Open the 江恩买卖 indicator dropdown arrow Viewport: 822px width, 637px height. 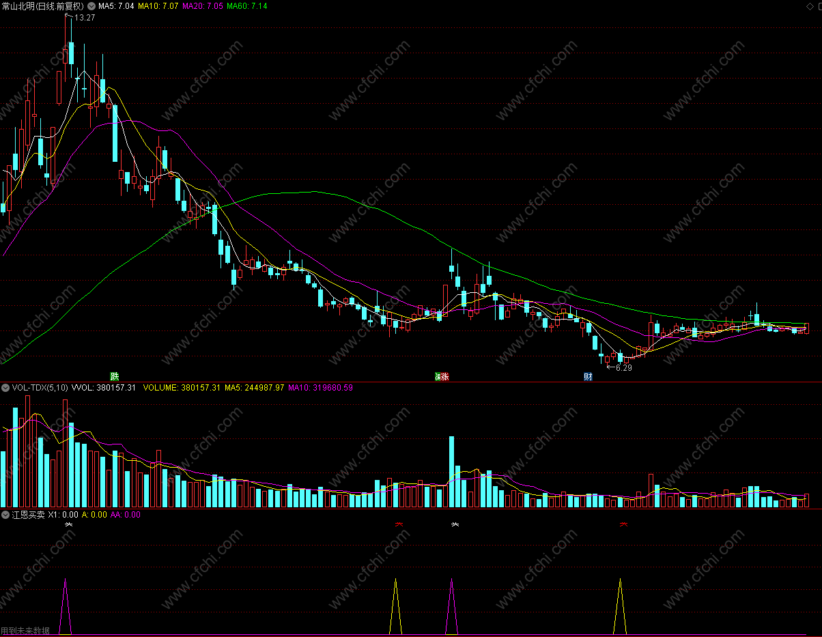click(5, 515)
